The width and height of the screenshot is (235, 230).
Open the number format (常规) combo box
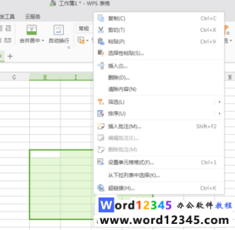coord(85,29)
